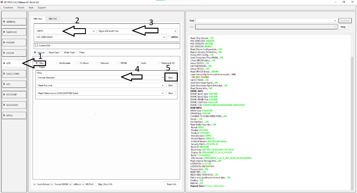
Task: Select the Read Flash radio option
Action: point(47,52)
